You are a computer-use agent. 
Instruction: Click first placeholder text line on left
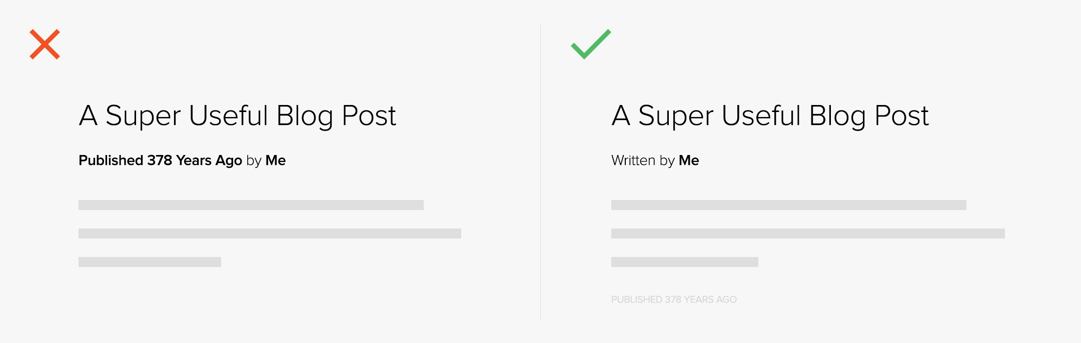click(251, 205)
